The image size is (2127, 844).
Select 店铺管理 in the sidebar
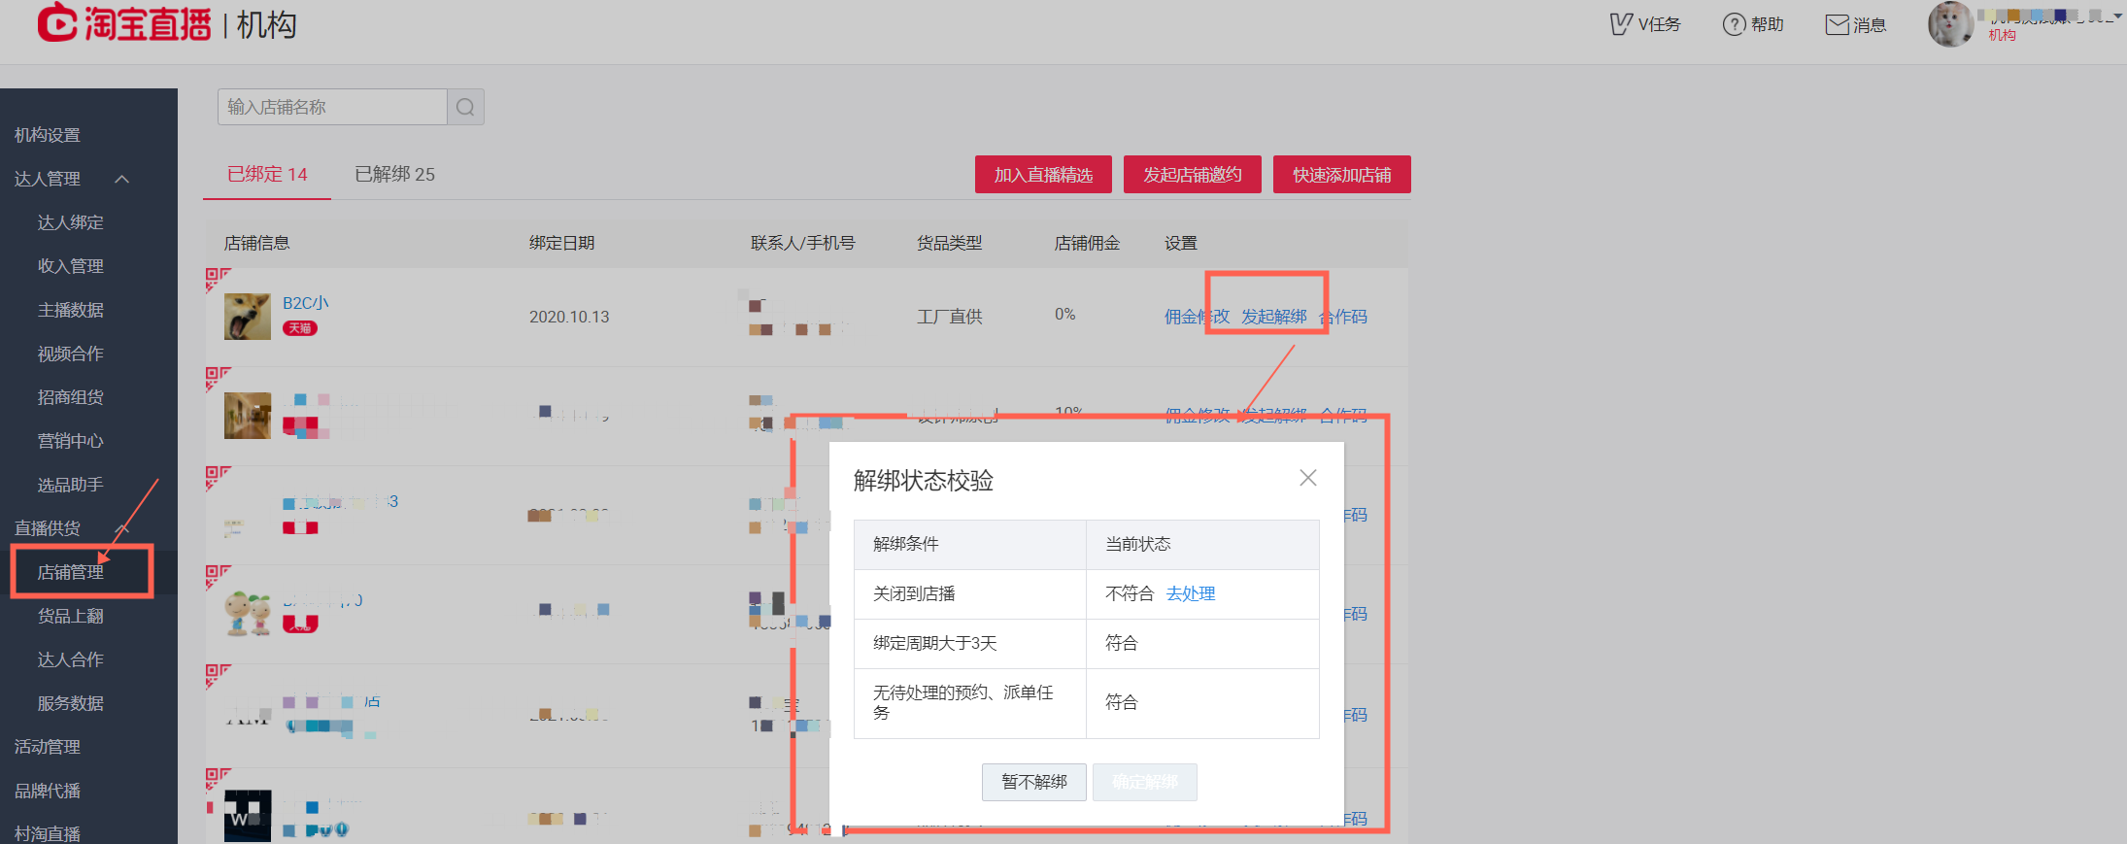(x=70, y=572)
